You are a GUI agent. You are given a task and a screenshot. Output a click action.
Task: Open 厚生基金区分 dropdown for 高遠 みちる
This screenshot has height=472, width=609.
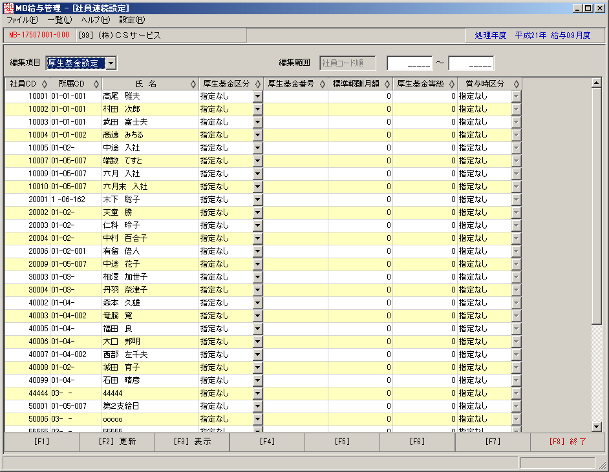point(257,135)
